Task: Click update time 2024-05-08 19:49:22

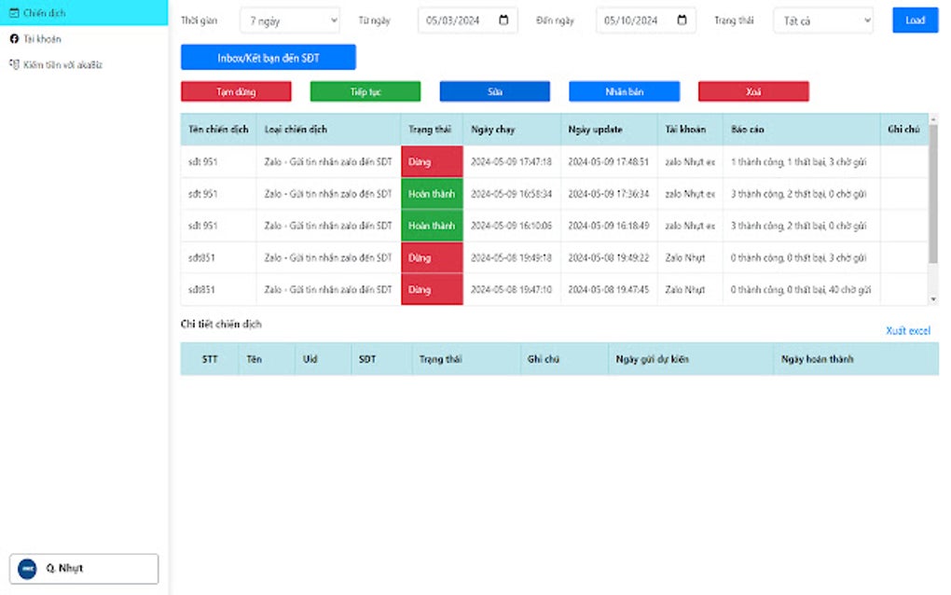Action: (x=608, y=257)
